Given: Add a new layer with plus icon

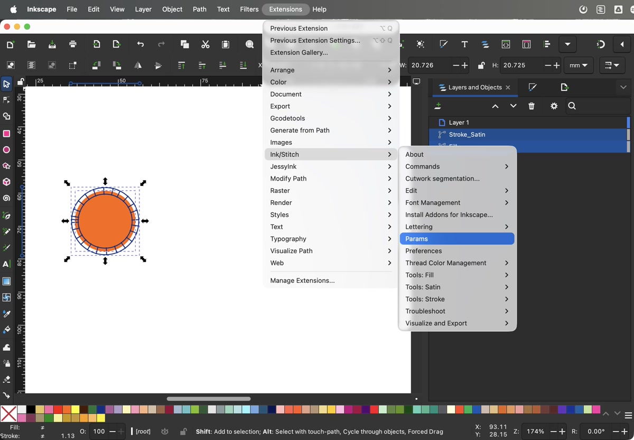Looking at the screenshot, I should point(437,106).
